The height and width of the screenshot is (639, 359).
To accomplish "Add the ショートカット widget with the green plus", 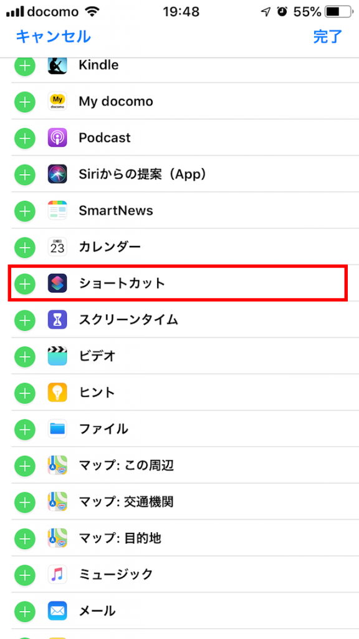I will point(24,283).
